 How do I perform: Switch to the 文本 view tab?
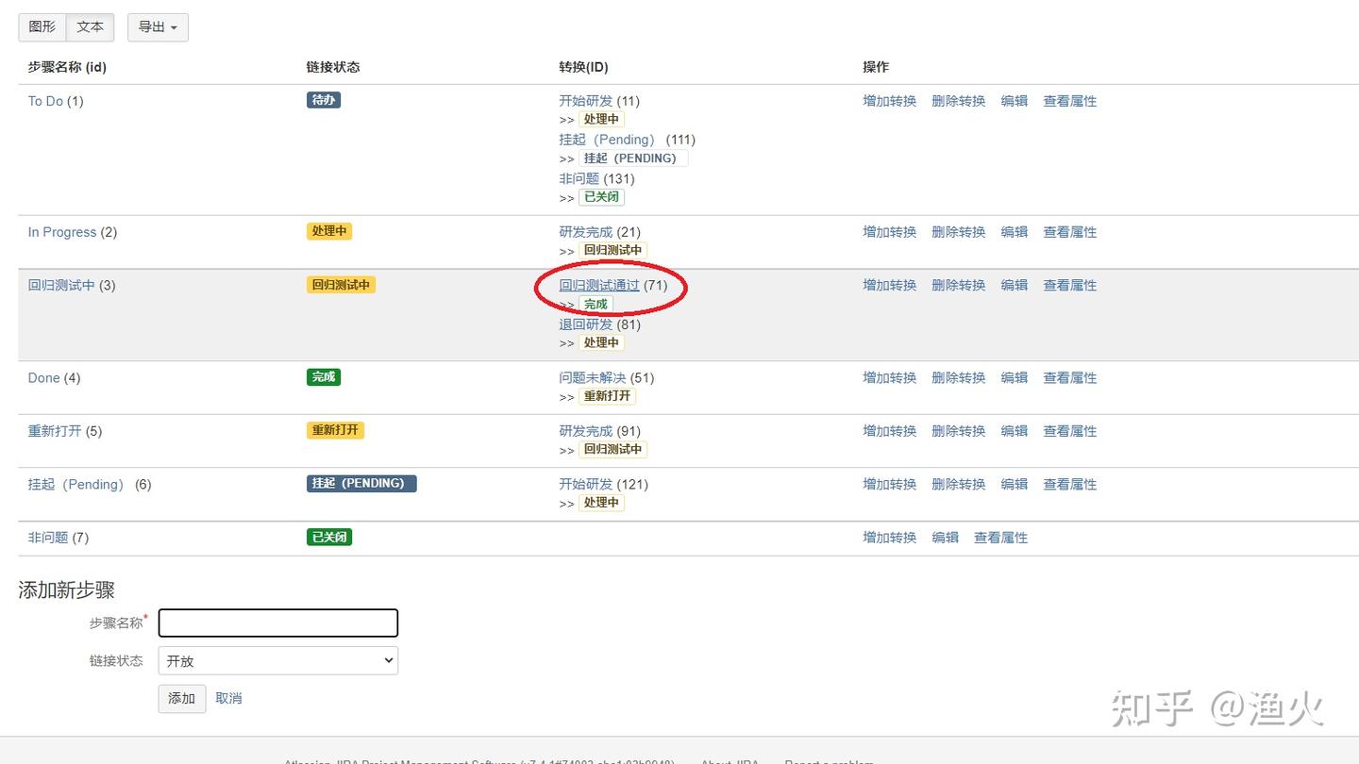tap(91, 27)
